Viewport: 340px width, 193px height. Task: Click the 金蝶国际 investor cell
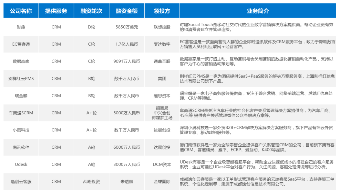pyautogui.click(x=162, y=182)
